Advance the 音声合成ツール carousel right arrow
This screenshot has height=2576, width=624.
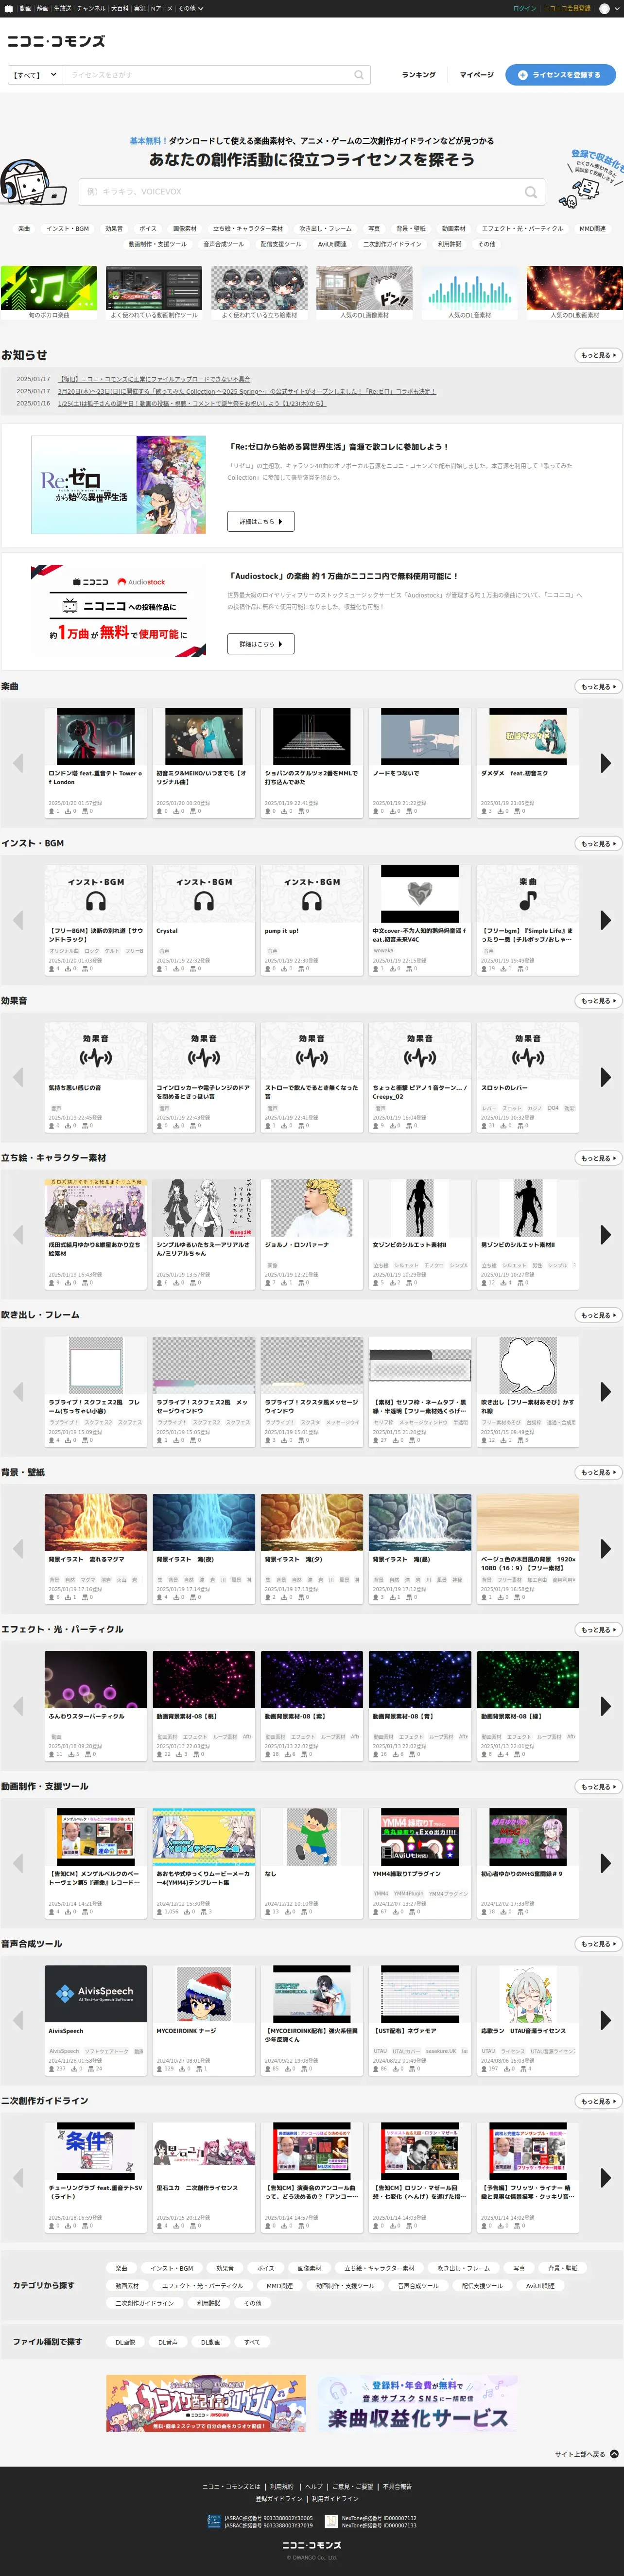click(605, 2020)
